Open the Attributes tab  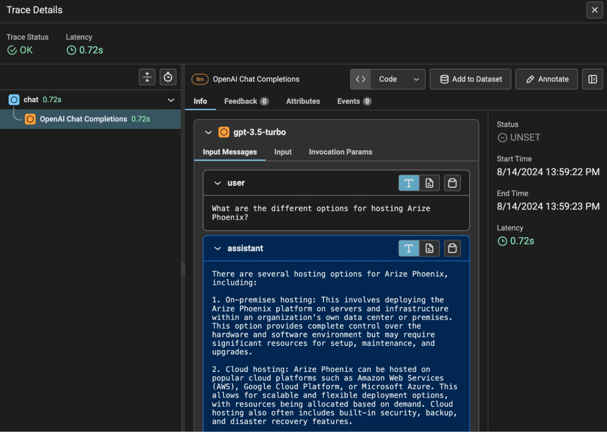tap(303, 101)
